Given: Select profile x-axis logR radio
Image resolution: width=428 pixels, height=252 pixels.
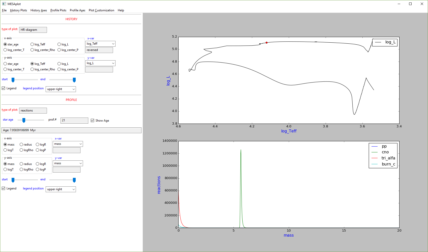Looking at the screenshot, I should click(37, 145).
